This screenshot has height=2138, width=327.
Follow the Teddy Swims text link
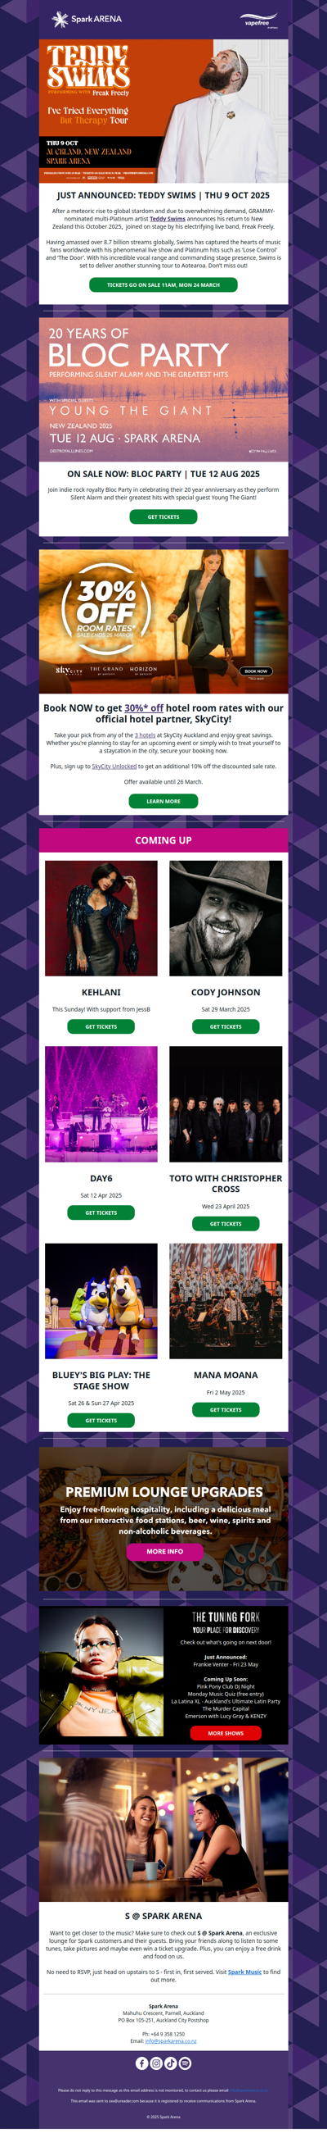click(x=168, y=219)
